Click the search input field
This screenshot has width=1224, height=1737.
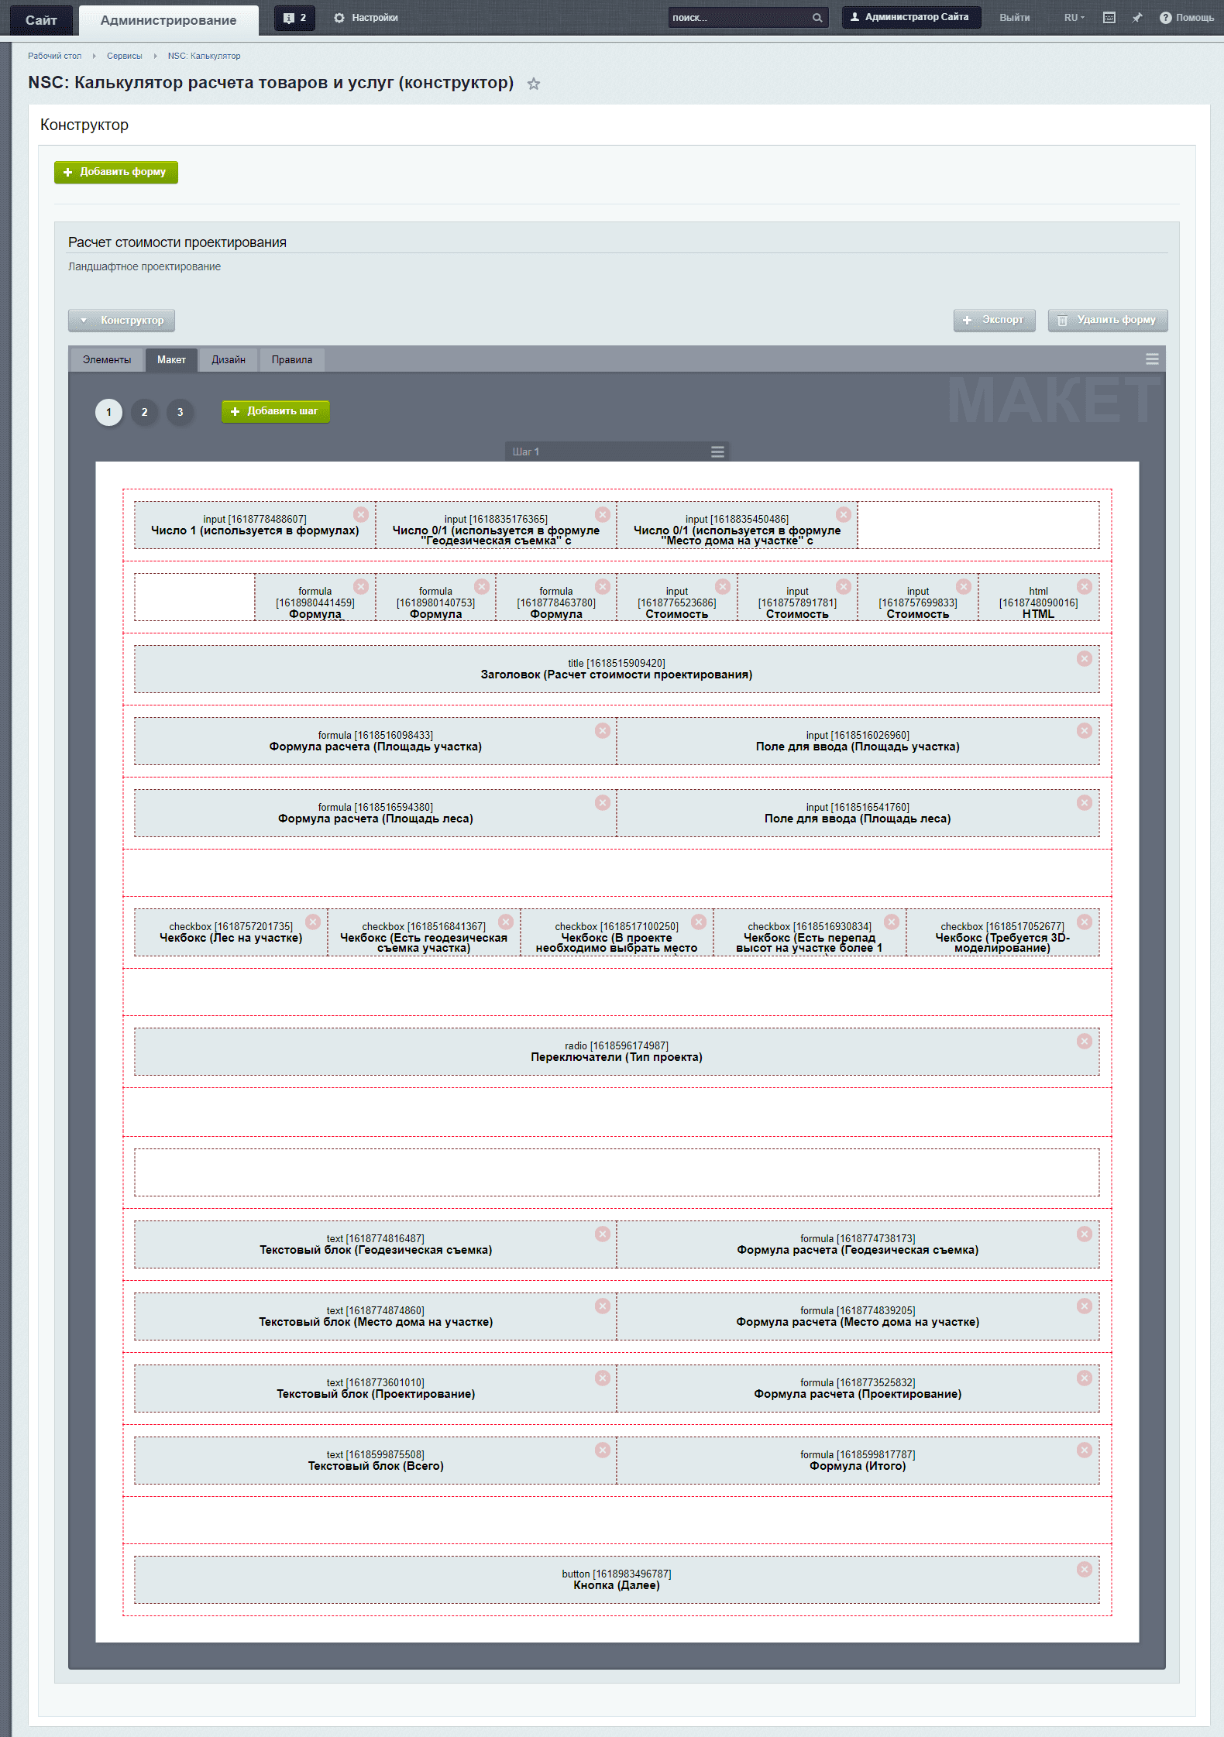point(740,18)
